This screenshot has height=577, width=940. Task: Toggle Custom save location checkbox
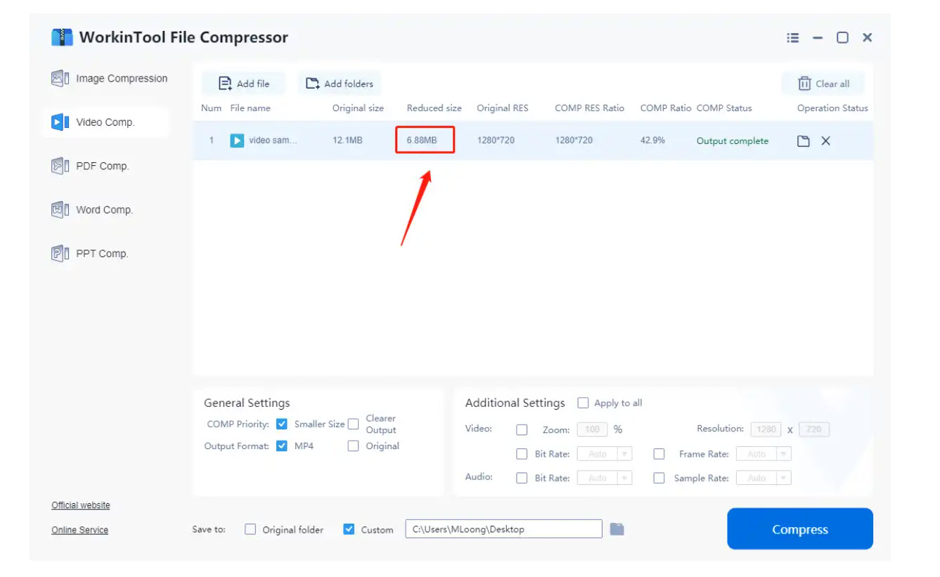point(349,529)
